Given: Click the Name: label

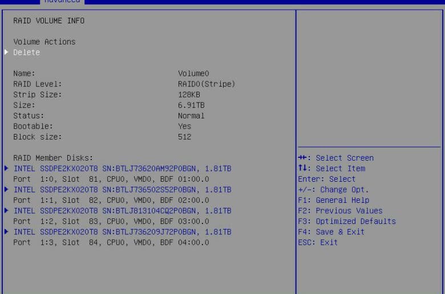Looking at the screenshot, I should pyautogui.click(x=24, y=73).
